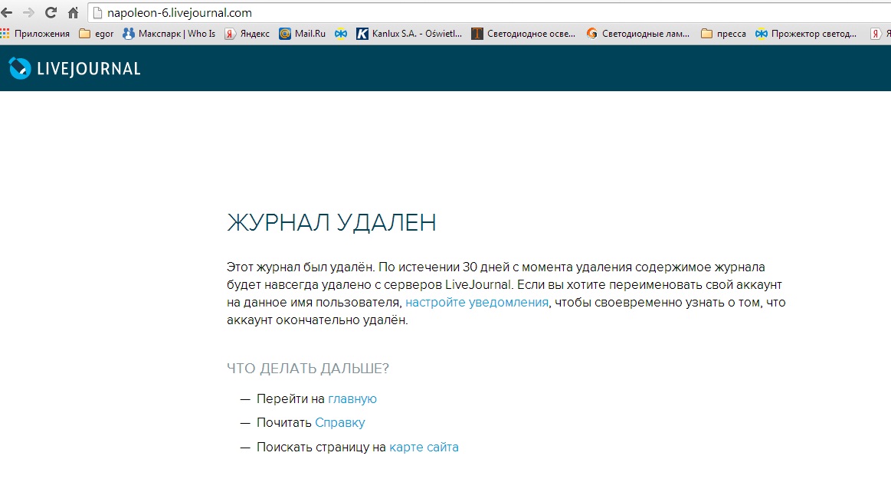Focus the address bar showing napoleon-6.livejournal.com
Image resolution: width=891 pixels, height=482 pixels.
489,12
